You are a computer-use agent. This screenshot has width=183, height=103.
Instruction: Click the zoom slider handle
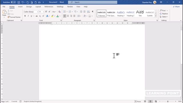pyautogui.click(x=168, y=101)
